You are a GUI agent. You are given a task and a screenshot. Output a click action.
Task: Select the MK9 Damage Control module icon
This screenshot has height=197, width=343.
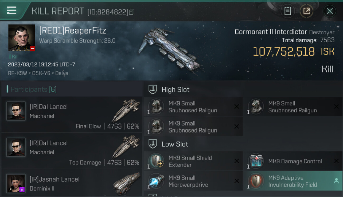[x=256, y=161]
